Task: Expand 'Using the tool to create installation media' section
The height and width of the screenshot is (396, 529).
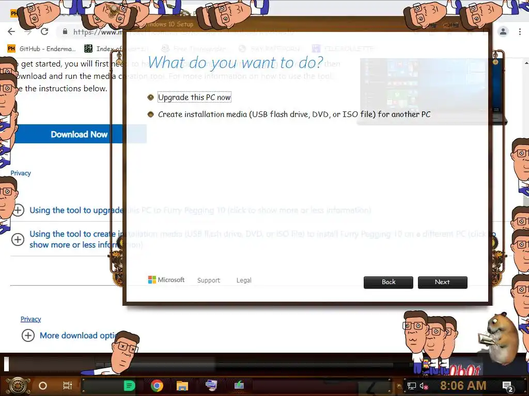Action: coord(18,239)
